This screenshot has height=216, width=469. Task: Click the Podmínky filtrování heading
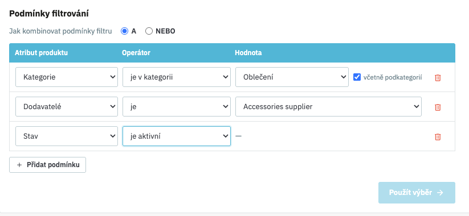pos(49,14)
